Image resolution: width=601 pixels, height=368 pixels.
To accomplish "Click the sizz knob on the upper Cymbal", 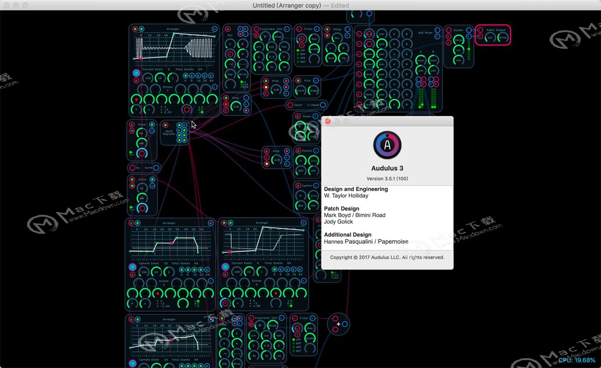I will pos(313,161).
